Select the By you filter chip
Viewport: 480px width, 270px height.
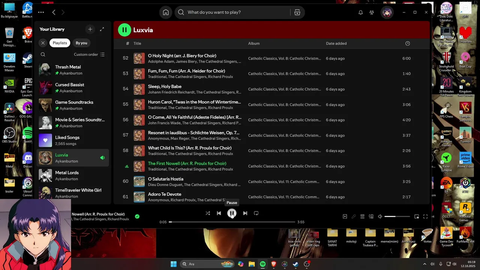(81, 43)
